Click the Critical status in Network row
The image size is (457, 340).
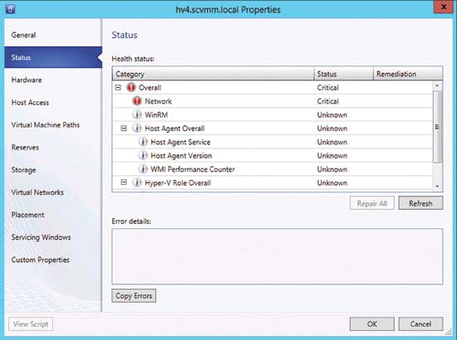328,101
